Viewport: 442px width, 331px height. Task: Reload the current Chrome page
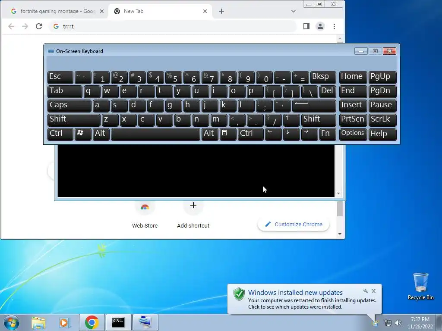[x=39, y=26]
